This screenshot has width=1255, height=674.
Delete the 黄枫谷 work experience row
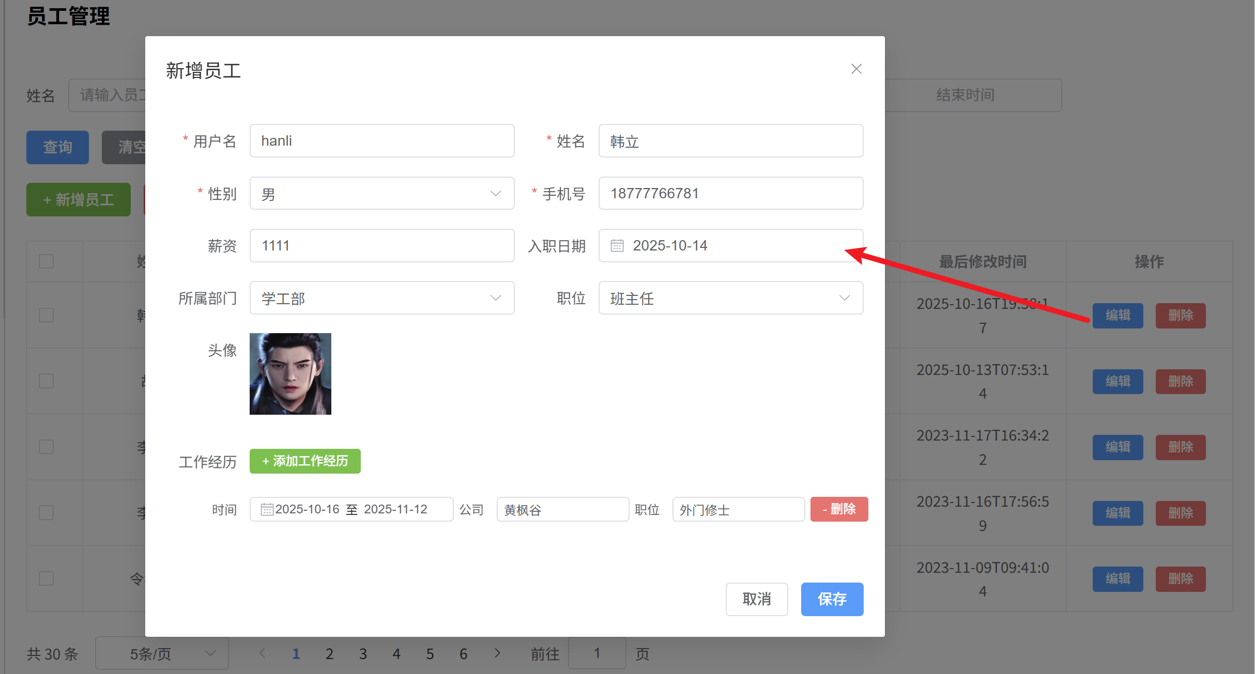pos(838,509)
